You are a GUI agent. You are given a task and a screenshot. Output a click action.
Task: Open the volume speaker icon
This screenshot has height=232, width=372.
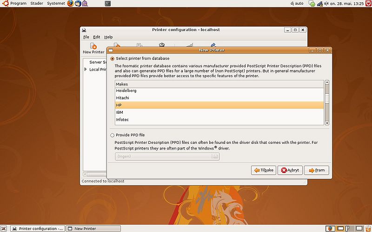pos(326,4)
